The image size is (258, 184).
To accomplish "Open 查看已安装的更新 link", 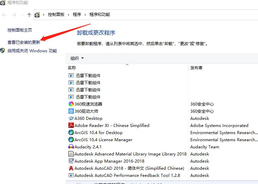I will point(24,42).
